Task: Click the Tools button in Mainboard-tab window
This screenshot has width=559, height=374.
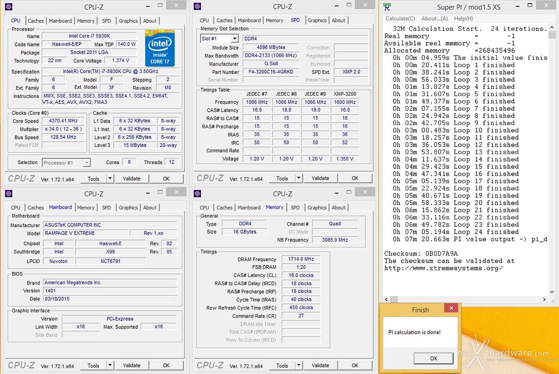Action: (x=93, y=366)
